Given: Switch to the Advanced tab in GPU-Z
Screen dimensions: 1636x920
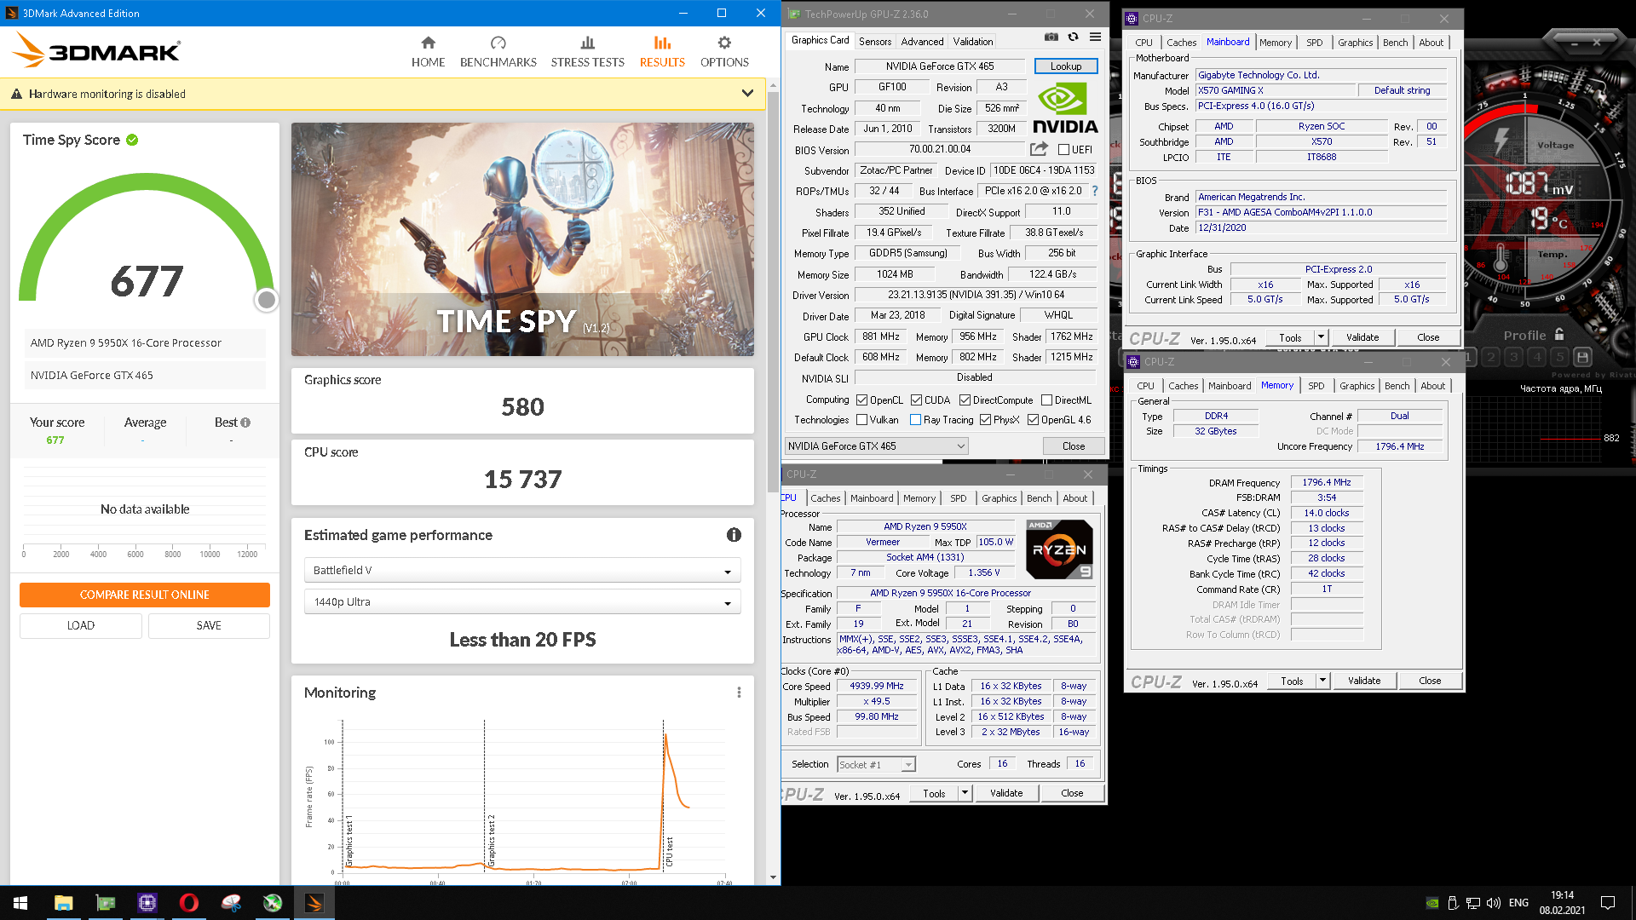Looking at the screenshot, I should [922, 42].
